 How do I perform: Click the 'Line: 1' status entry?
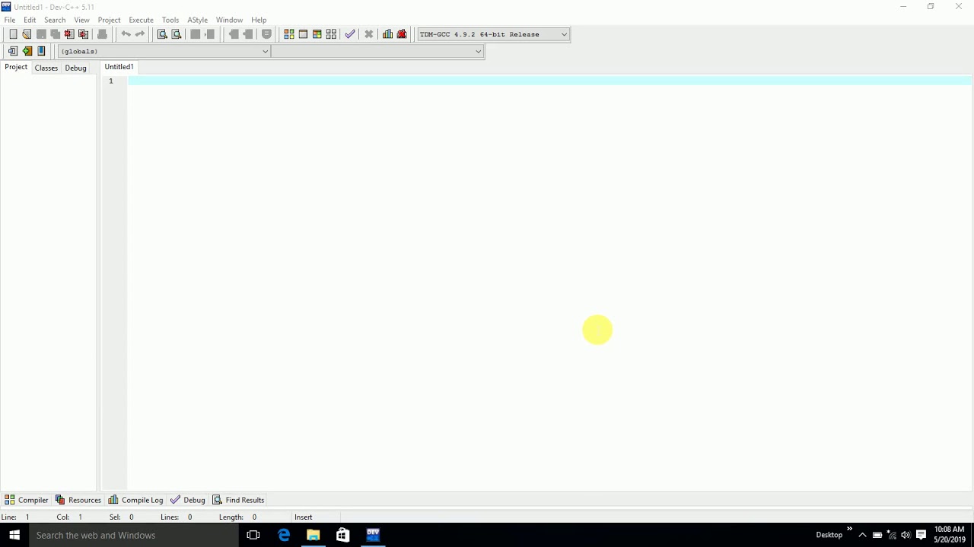[x=15, y=517]
